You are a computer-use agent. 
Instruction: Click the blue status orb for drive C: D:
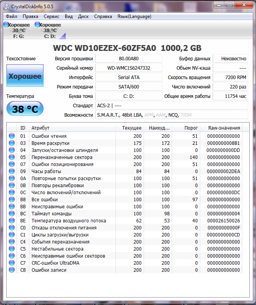click(37, 24)
